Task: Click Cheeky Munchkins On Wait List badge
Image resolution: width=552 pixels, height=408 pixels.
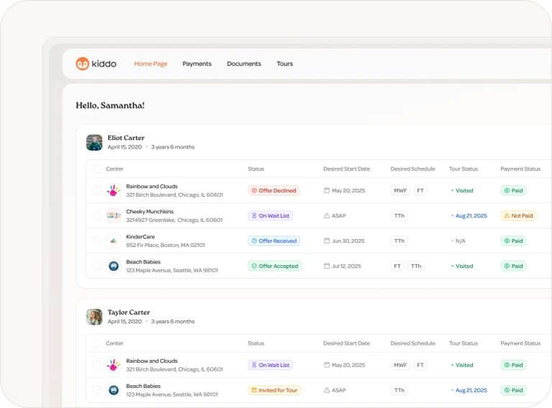Action: tap(270, 215)
